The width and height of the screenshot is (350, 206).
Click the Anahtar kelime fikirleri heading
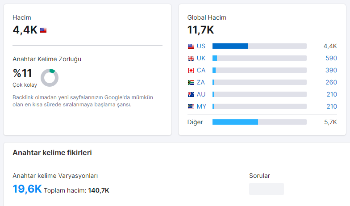click(x=52, y=153)
